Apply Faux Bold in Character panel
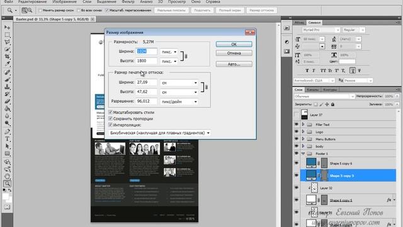Viewport: 403px width, 227px height. pyautogui.click(x=307, y=71)
